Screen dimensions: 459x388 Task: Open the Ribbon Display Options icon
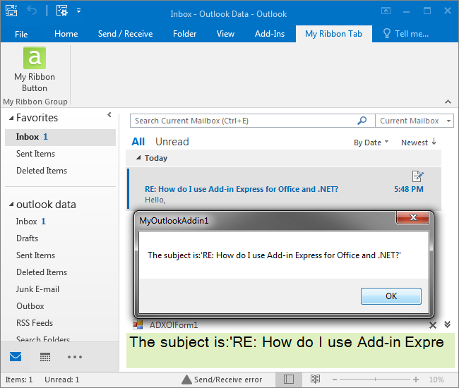coord(386,11)
